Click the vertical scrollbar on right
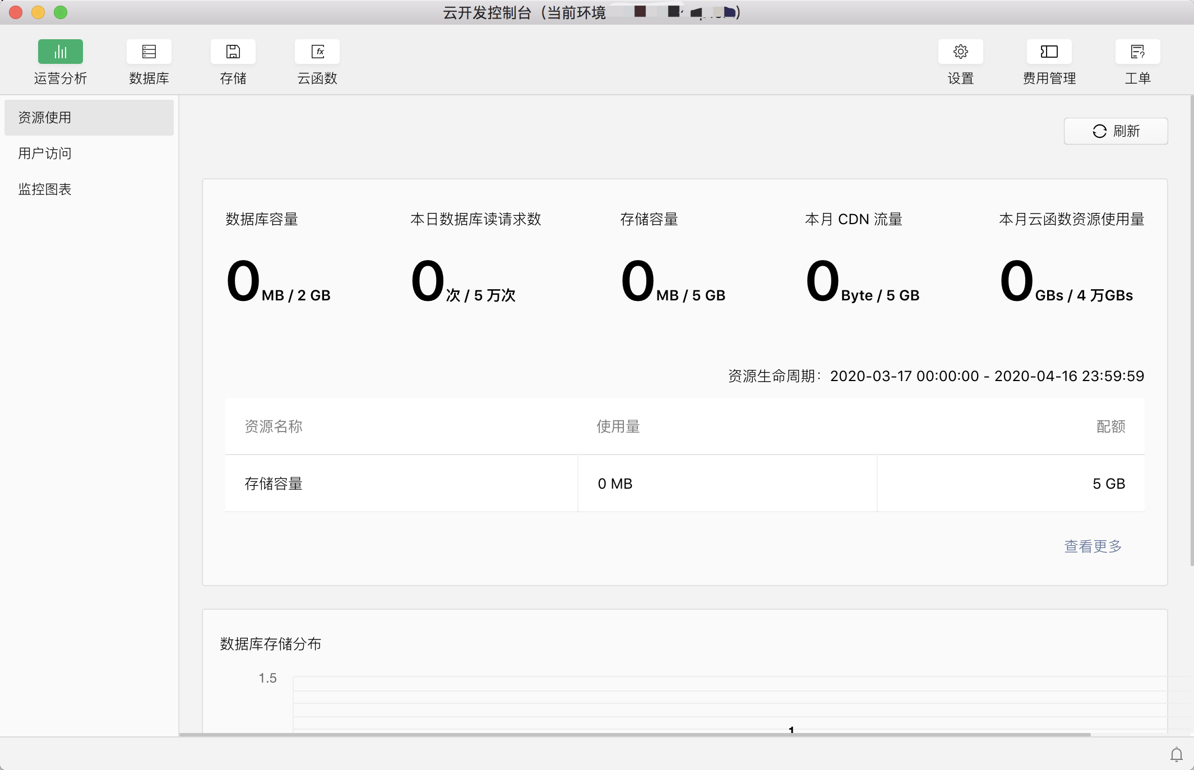This screenshot has width=1194, height=770. [x=1191, y=331]
